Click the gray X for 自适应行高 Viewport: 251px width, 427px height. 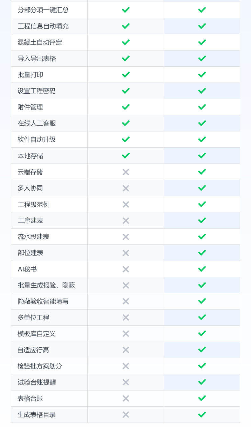tap(126, 350)
